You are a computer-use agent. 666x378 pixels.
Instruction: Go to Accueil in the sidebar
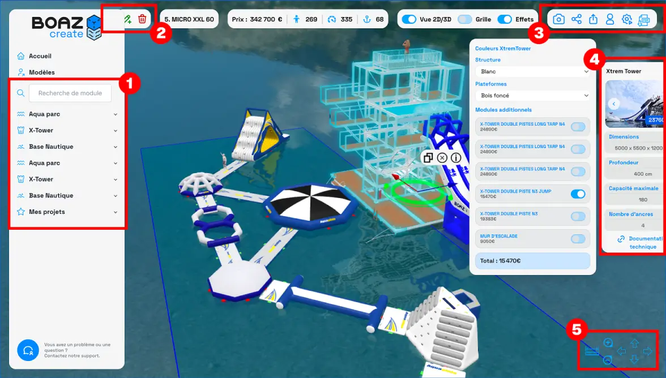(40, 56)
